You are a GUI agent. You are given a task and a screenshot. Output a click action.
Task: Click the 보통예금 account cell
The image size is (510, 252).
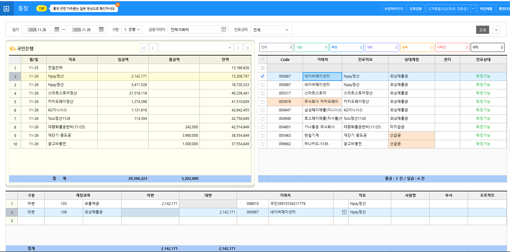[x=102, y=204]
